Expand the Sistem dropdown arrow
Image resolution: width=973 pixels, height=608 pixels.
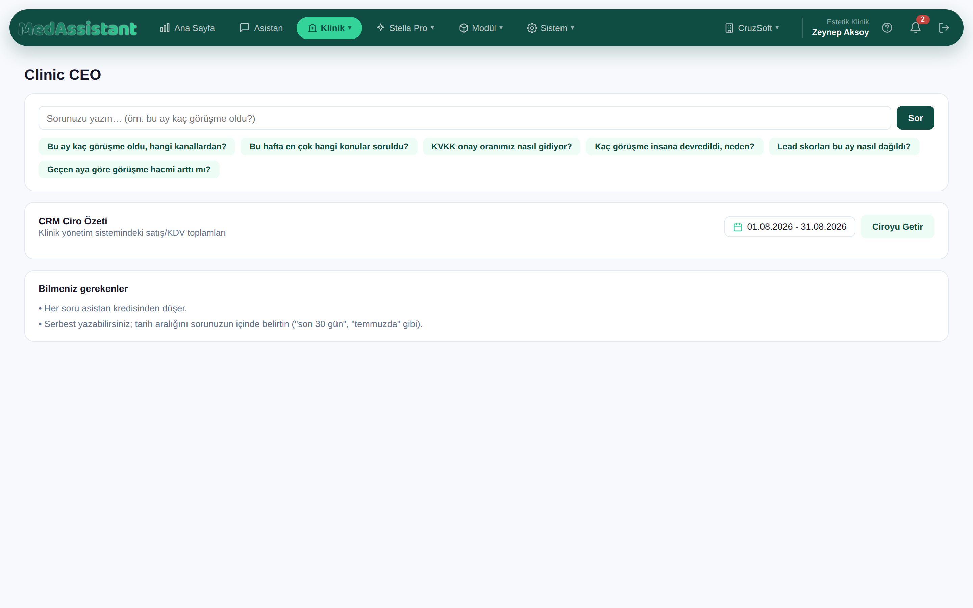tap(573, 28)
